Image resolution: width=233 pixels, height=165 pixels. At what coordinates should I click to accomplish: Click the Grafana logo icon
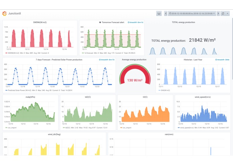4,13
